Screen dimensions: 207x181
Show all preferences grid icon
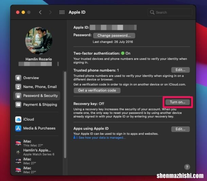pyautogui.click(x=62, y=12)
